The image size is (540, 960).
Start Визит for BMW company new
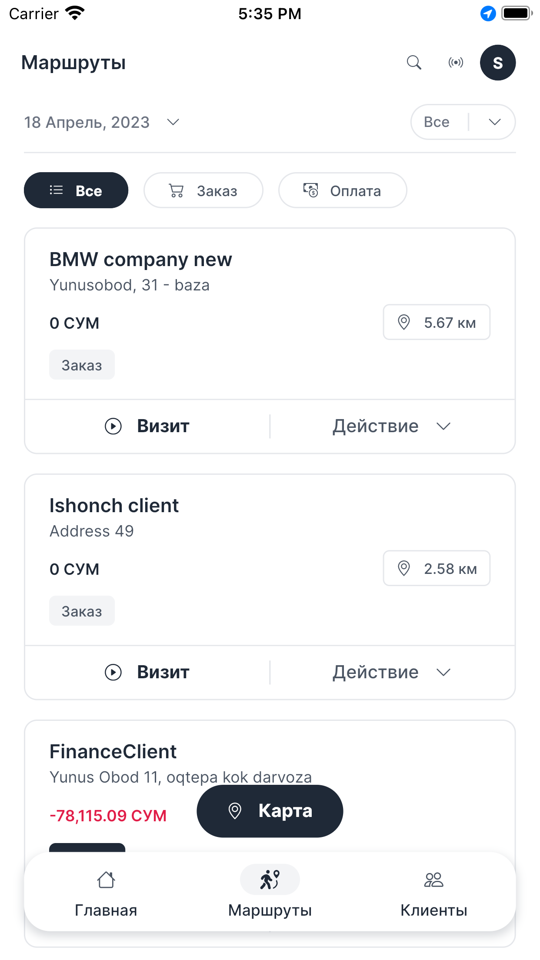click(147, 426)
